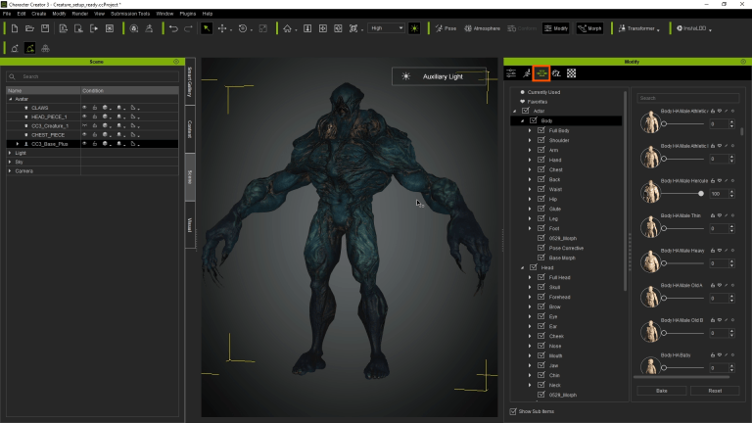Expand the Arm morph category
Screen dimensions: 752x423
coord(530,150)
